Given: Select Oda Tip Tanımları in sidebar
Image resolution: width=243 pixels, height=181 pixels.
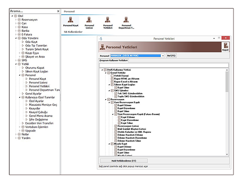Looking at the screenshot, I should coord(36,46).
